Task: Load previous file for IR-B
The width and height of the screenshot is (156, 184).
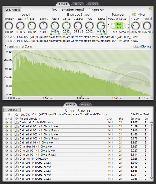Action: point(8,41)
